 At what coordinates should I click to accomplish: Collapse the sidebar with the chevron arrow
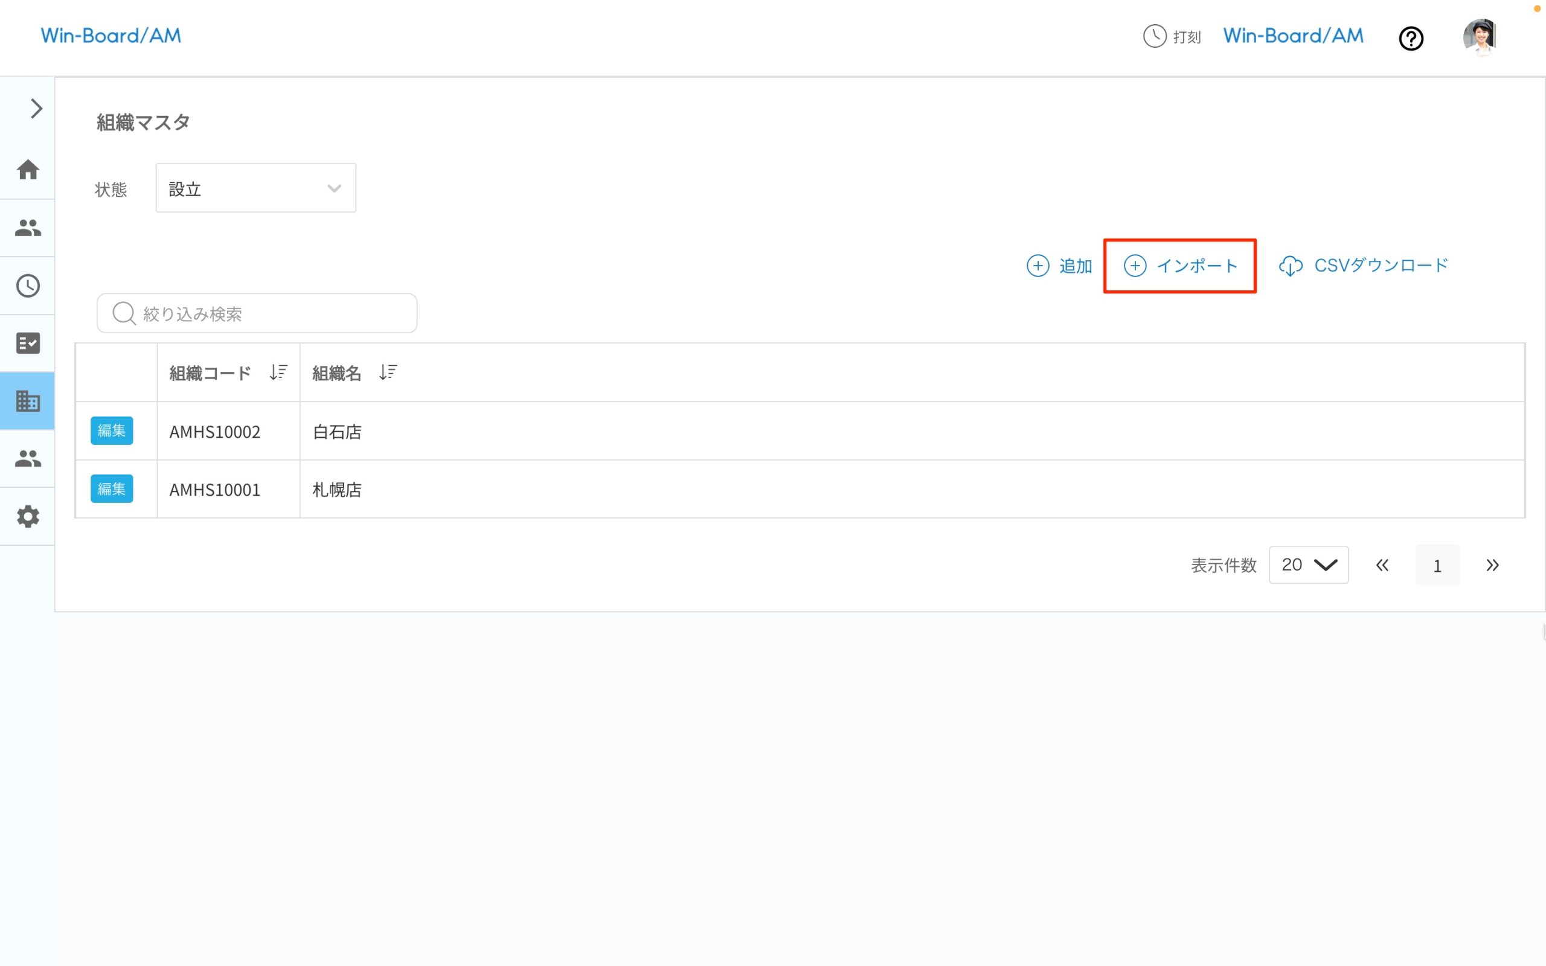pyautogui.click(x=36, y=109)
